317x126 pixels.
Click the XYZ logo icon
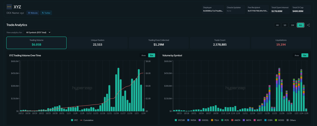coord(9,7)
